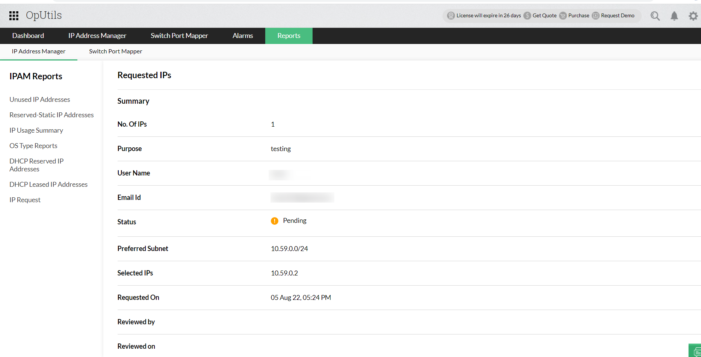Click the Preferred Subnet label

(x=143, y=249)
